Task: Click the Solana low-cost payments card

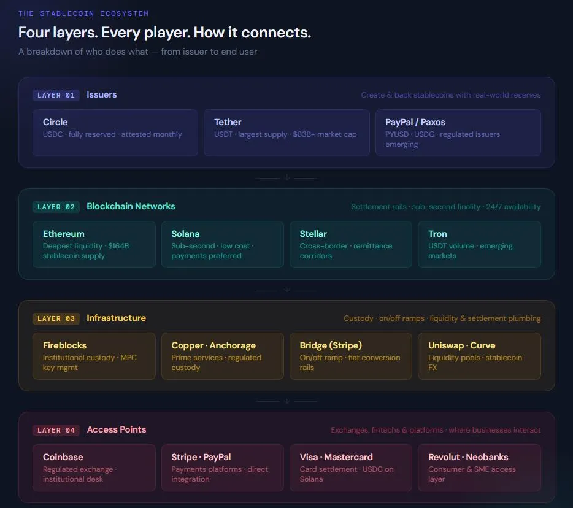Action: click(222, 244)
